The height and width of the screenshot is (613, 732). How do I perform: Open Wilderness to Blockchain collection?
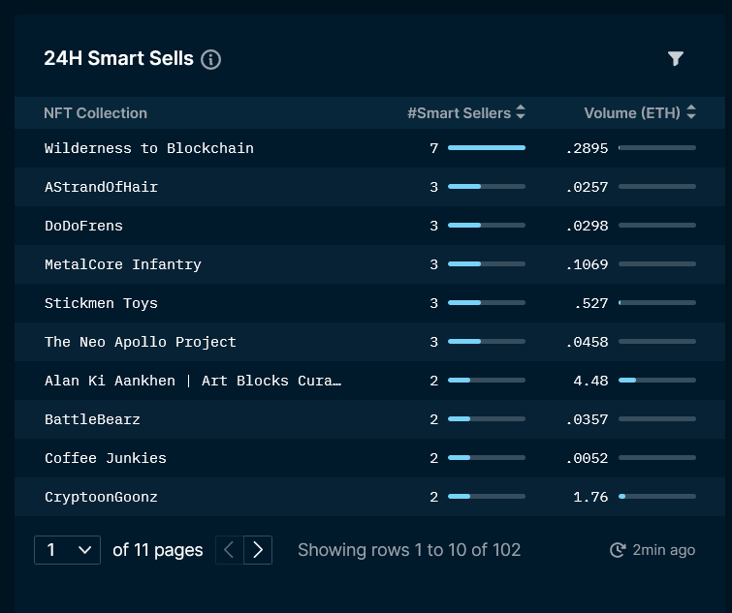coord(149,148)
